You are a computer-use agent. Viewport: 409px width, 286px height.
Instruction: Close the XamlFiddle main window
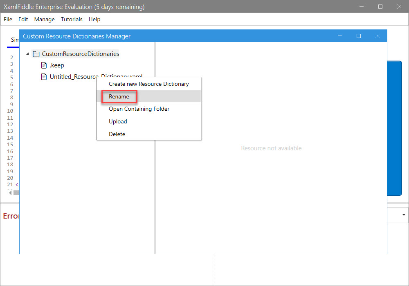tap(399, 7)
